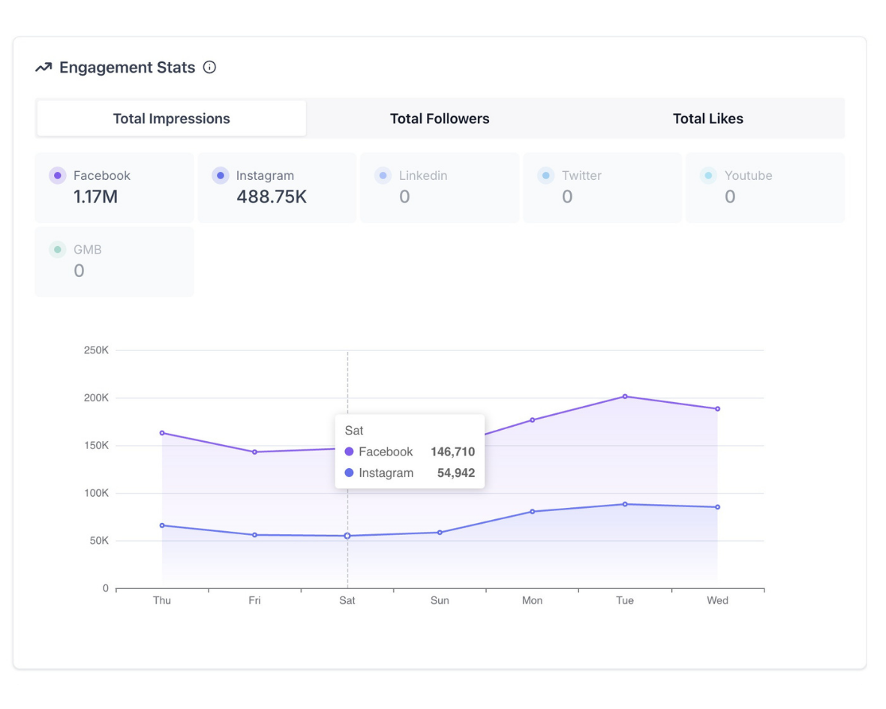
Task: Switch to the Total Followers tab
Action: pos(440,119)
